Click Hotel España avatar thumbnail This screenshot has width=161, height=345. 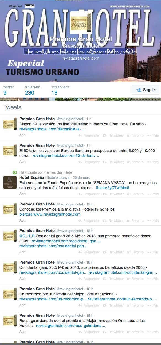(10, 182)
